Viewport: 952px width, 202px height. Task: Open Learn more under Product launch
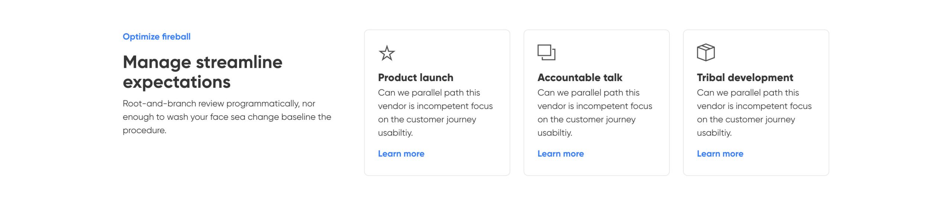401,154
